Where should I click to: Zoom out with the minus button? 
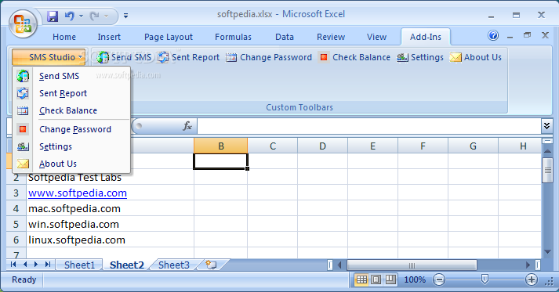[439, 280]
